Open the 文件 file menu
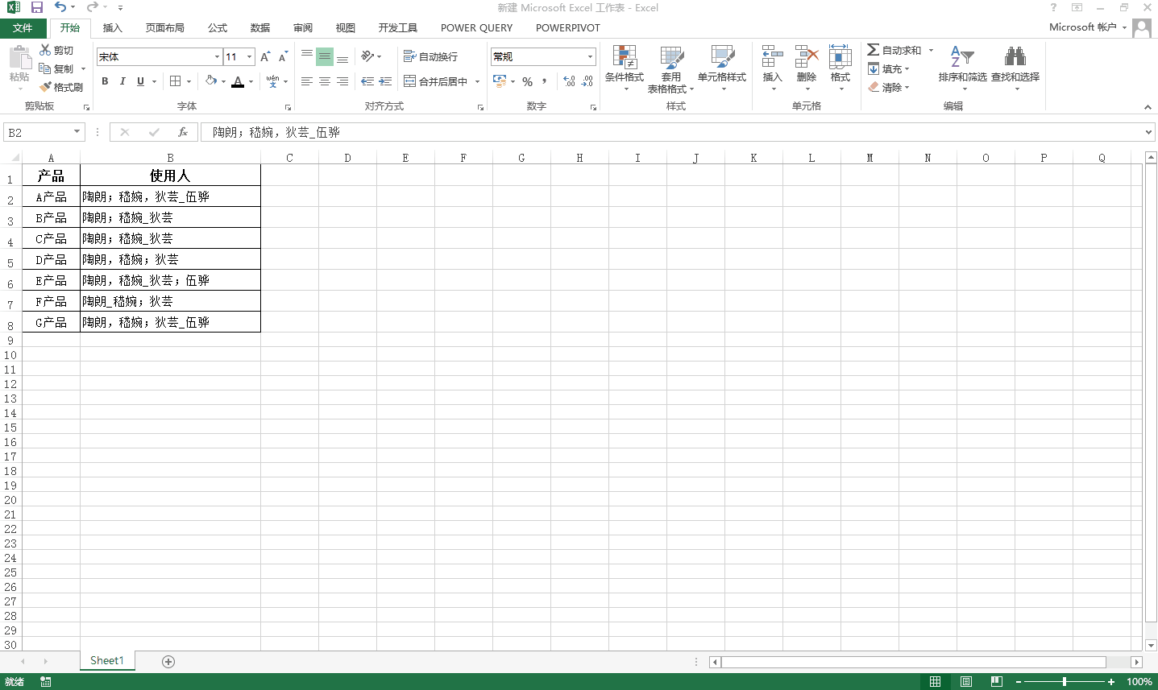The width and height of the screenshot is (1158, 690). 23,27
